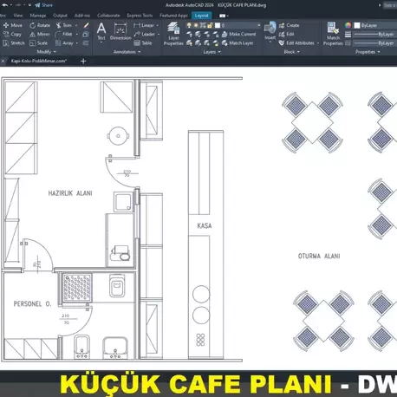This screenshot has height=397, width=397.
Task: Add a new drawing tab with plus
Action: (83, 61)
